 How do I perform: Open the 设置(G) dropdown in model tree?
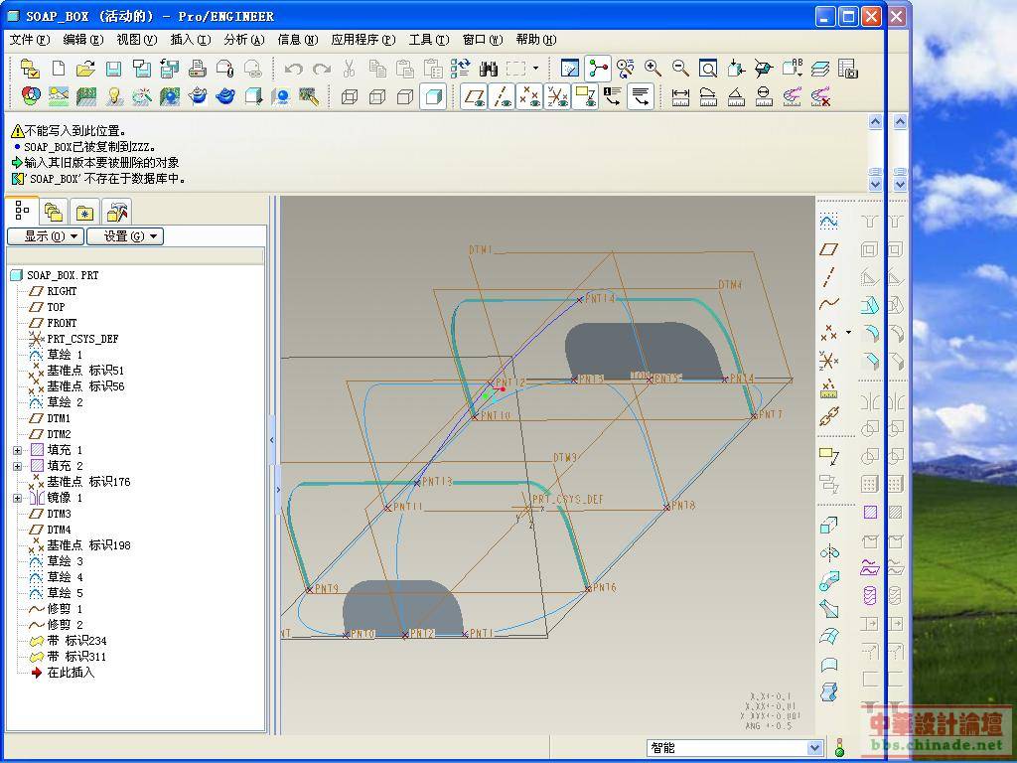[125, 236]
